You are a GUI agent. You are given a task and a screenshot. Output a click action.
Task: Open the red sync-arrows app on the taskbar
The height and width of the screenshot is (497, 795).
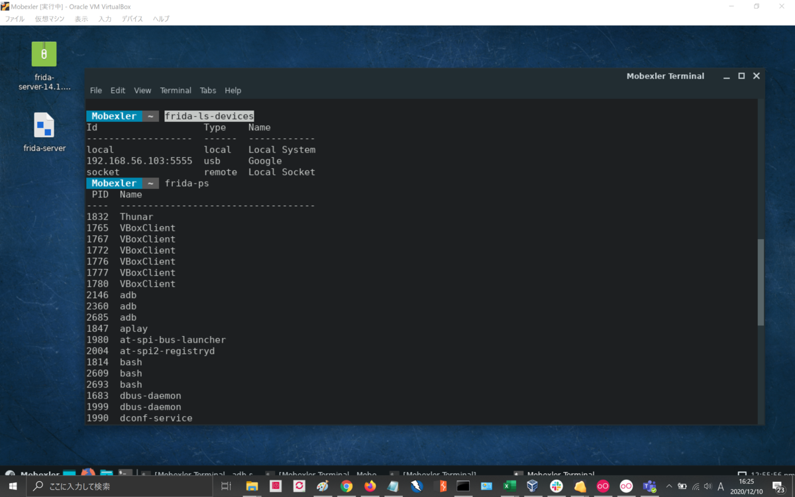299,486
